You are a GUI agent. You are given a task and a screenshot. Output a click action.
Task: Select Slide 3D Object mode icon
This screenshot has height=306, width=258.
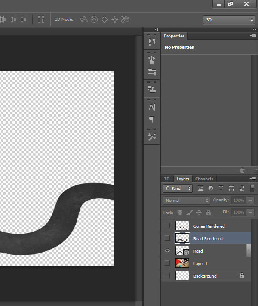click(115, 19)
